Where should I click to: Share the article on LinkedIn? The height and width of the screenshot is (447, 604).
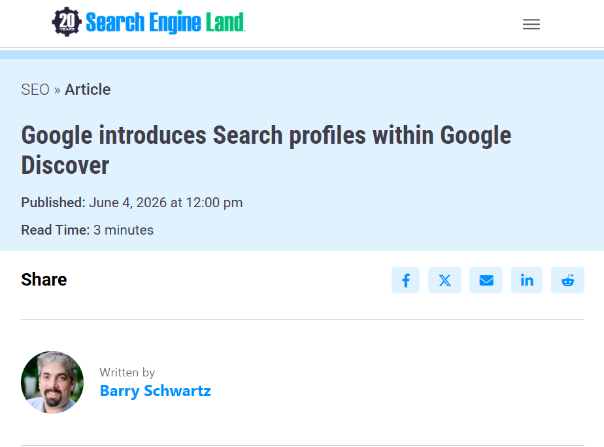coord(527,280)
